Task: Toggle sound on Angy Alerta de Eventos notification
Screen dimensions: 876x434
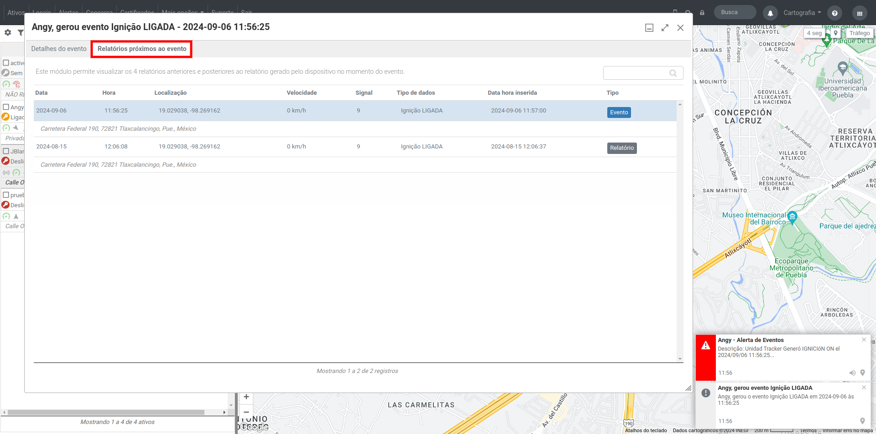Action: 852,373
